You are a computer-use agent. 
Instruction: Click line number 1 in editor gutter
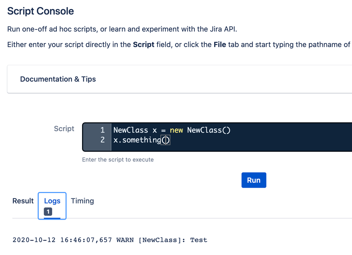click(103, 130)
